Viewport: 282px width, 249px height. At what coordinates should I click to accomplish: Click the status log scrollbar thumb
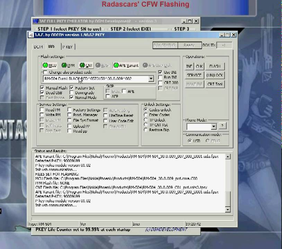[228, 199]
